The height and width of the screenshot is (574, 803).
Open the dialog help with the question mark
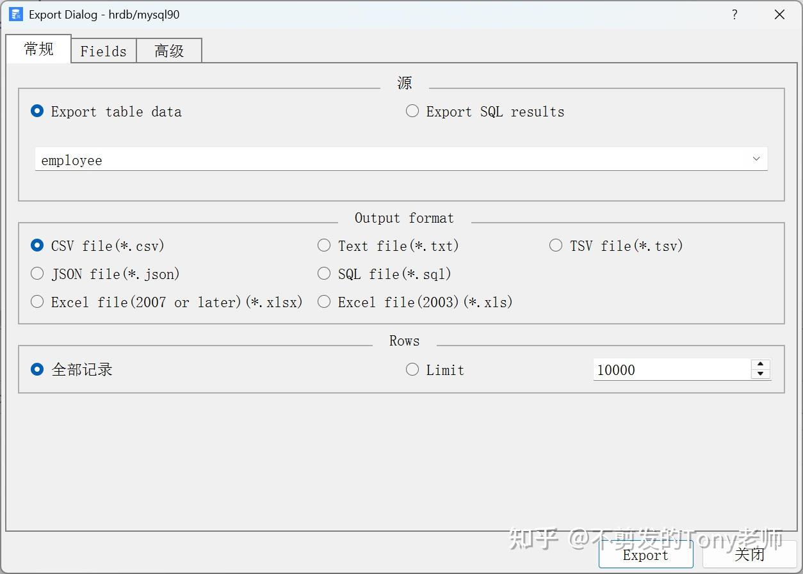734,14
